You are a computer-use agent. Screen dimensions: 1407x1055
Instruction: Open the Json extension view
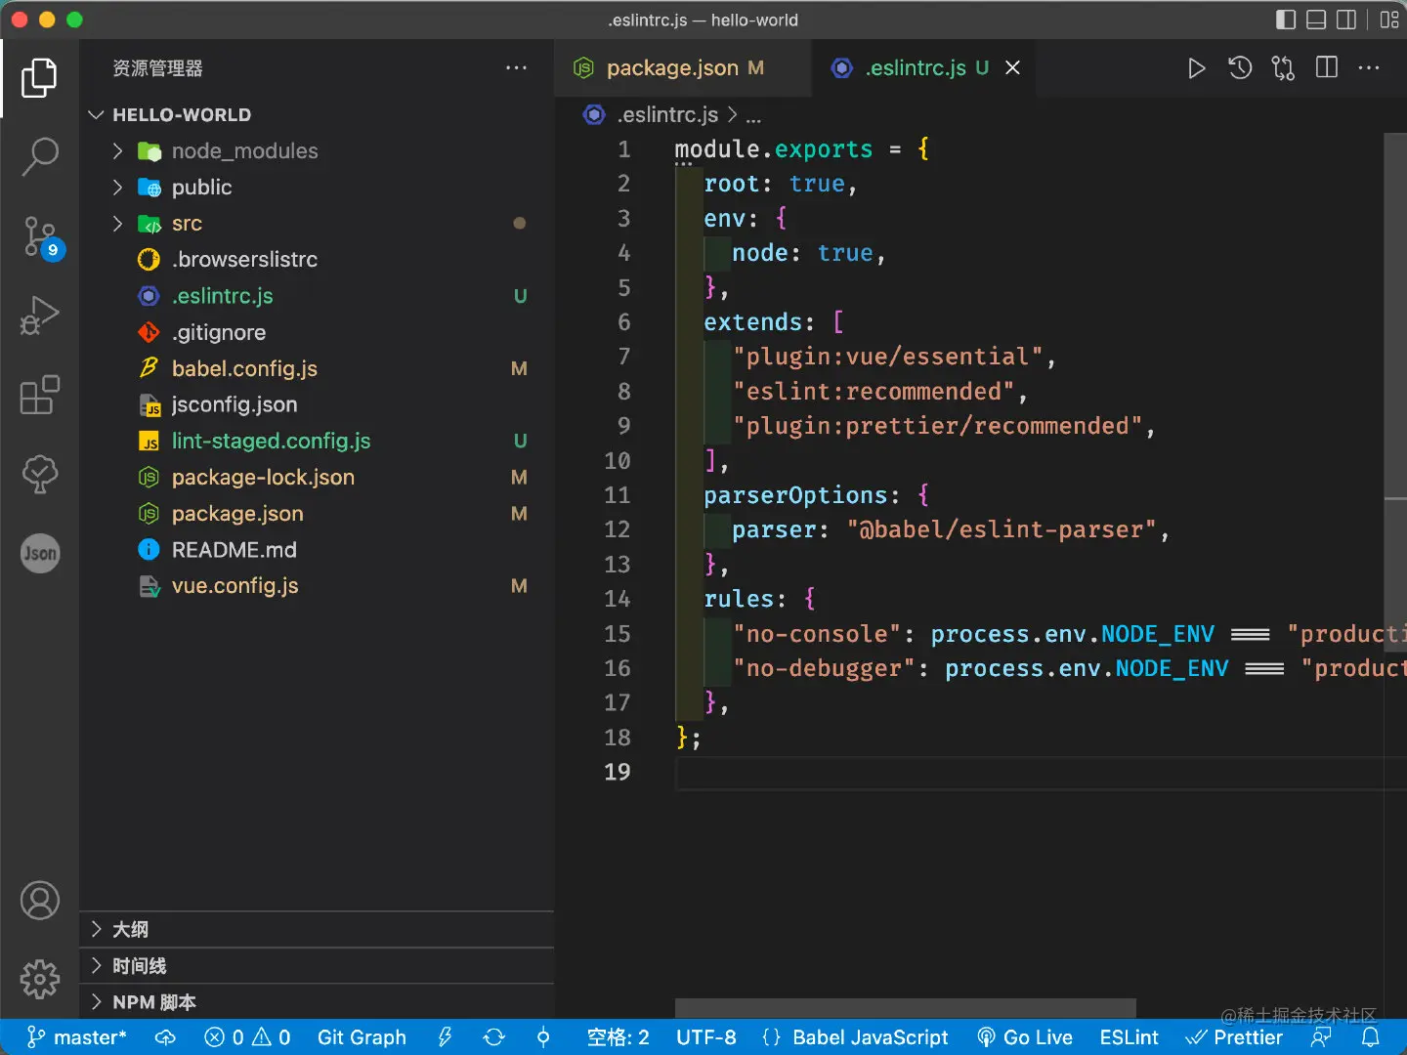(39, 553)
